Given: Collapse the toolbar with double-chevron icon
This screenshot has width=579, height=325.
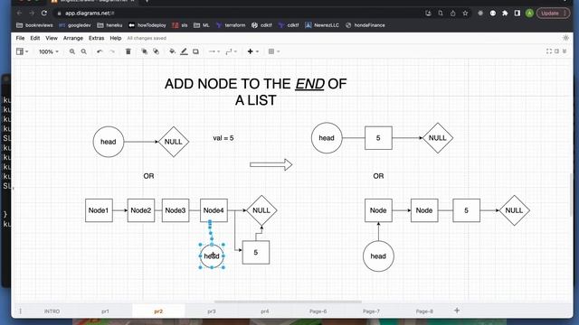Looking at the screenshot, I should 565,51.
